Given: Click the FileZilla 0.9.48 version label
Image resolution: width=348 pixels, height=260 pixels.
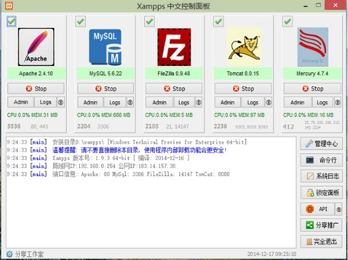Looking at the screenshot, I should pos(174,73).
